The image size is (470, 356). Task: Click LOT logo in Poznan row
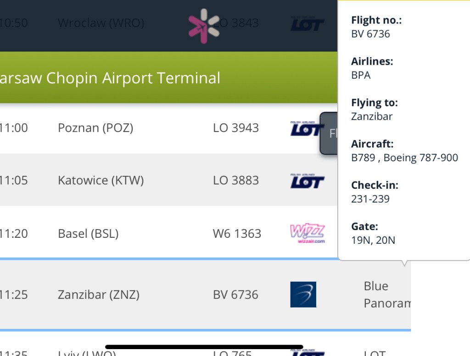tap(307, 129)
